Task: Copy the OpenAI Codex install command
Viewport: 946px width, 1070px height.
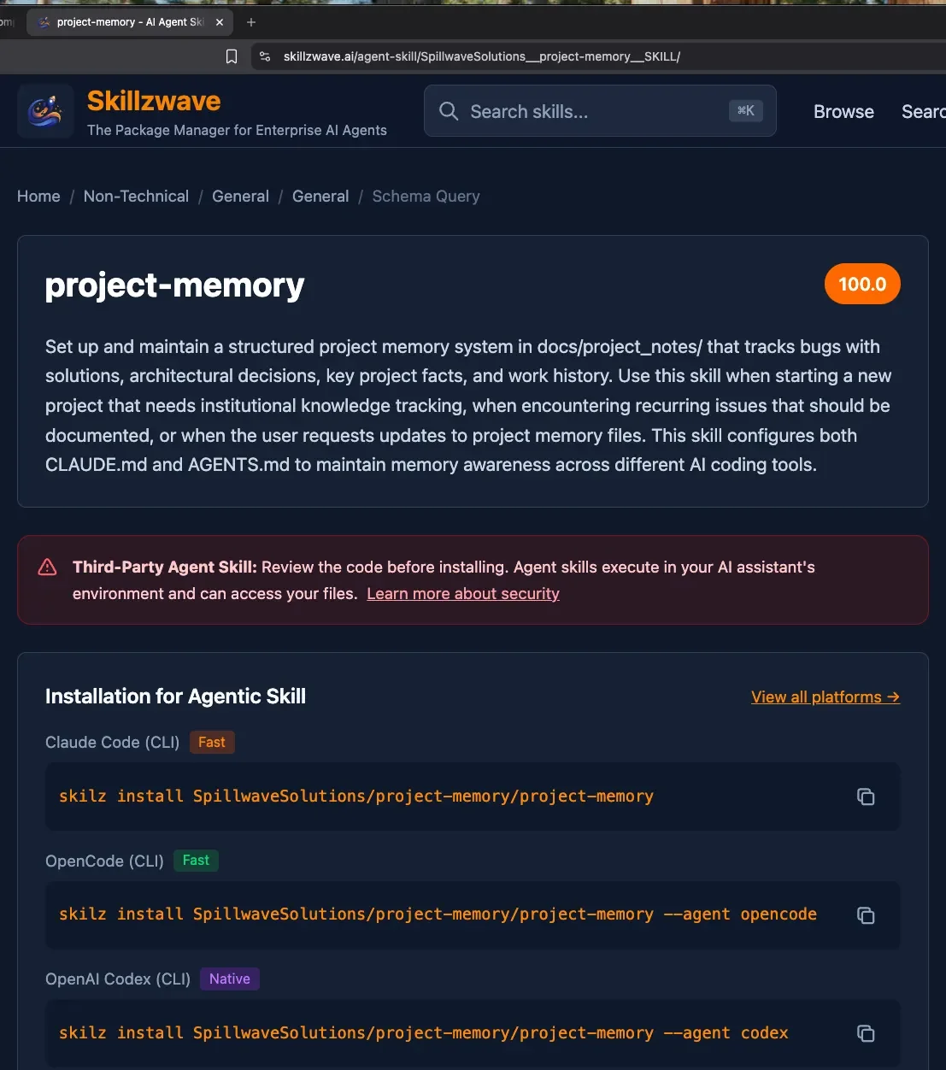Action: (x=865, y=1033)
